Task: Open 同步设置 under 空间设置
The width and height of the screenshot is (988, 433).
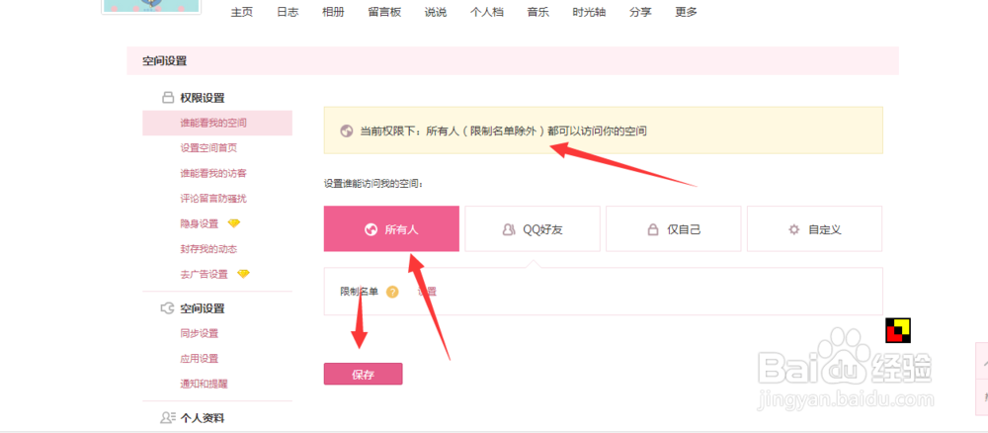Action: [x=200, y=333]
